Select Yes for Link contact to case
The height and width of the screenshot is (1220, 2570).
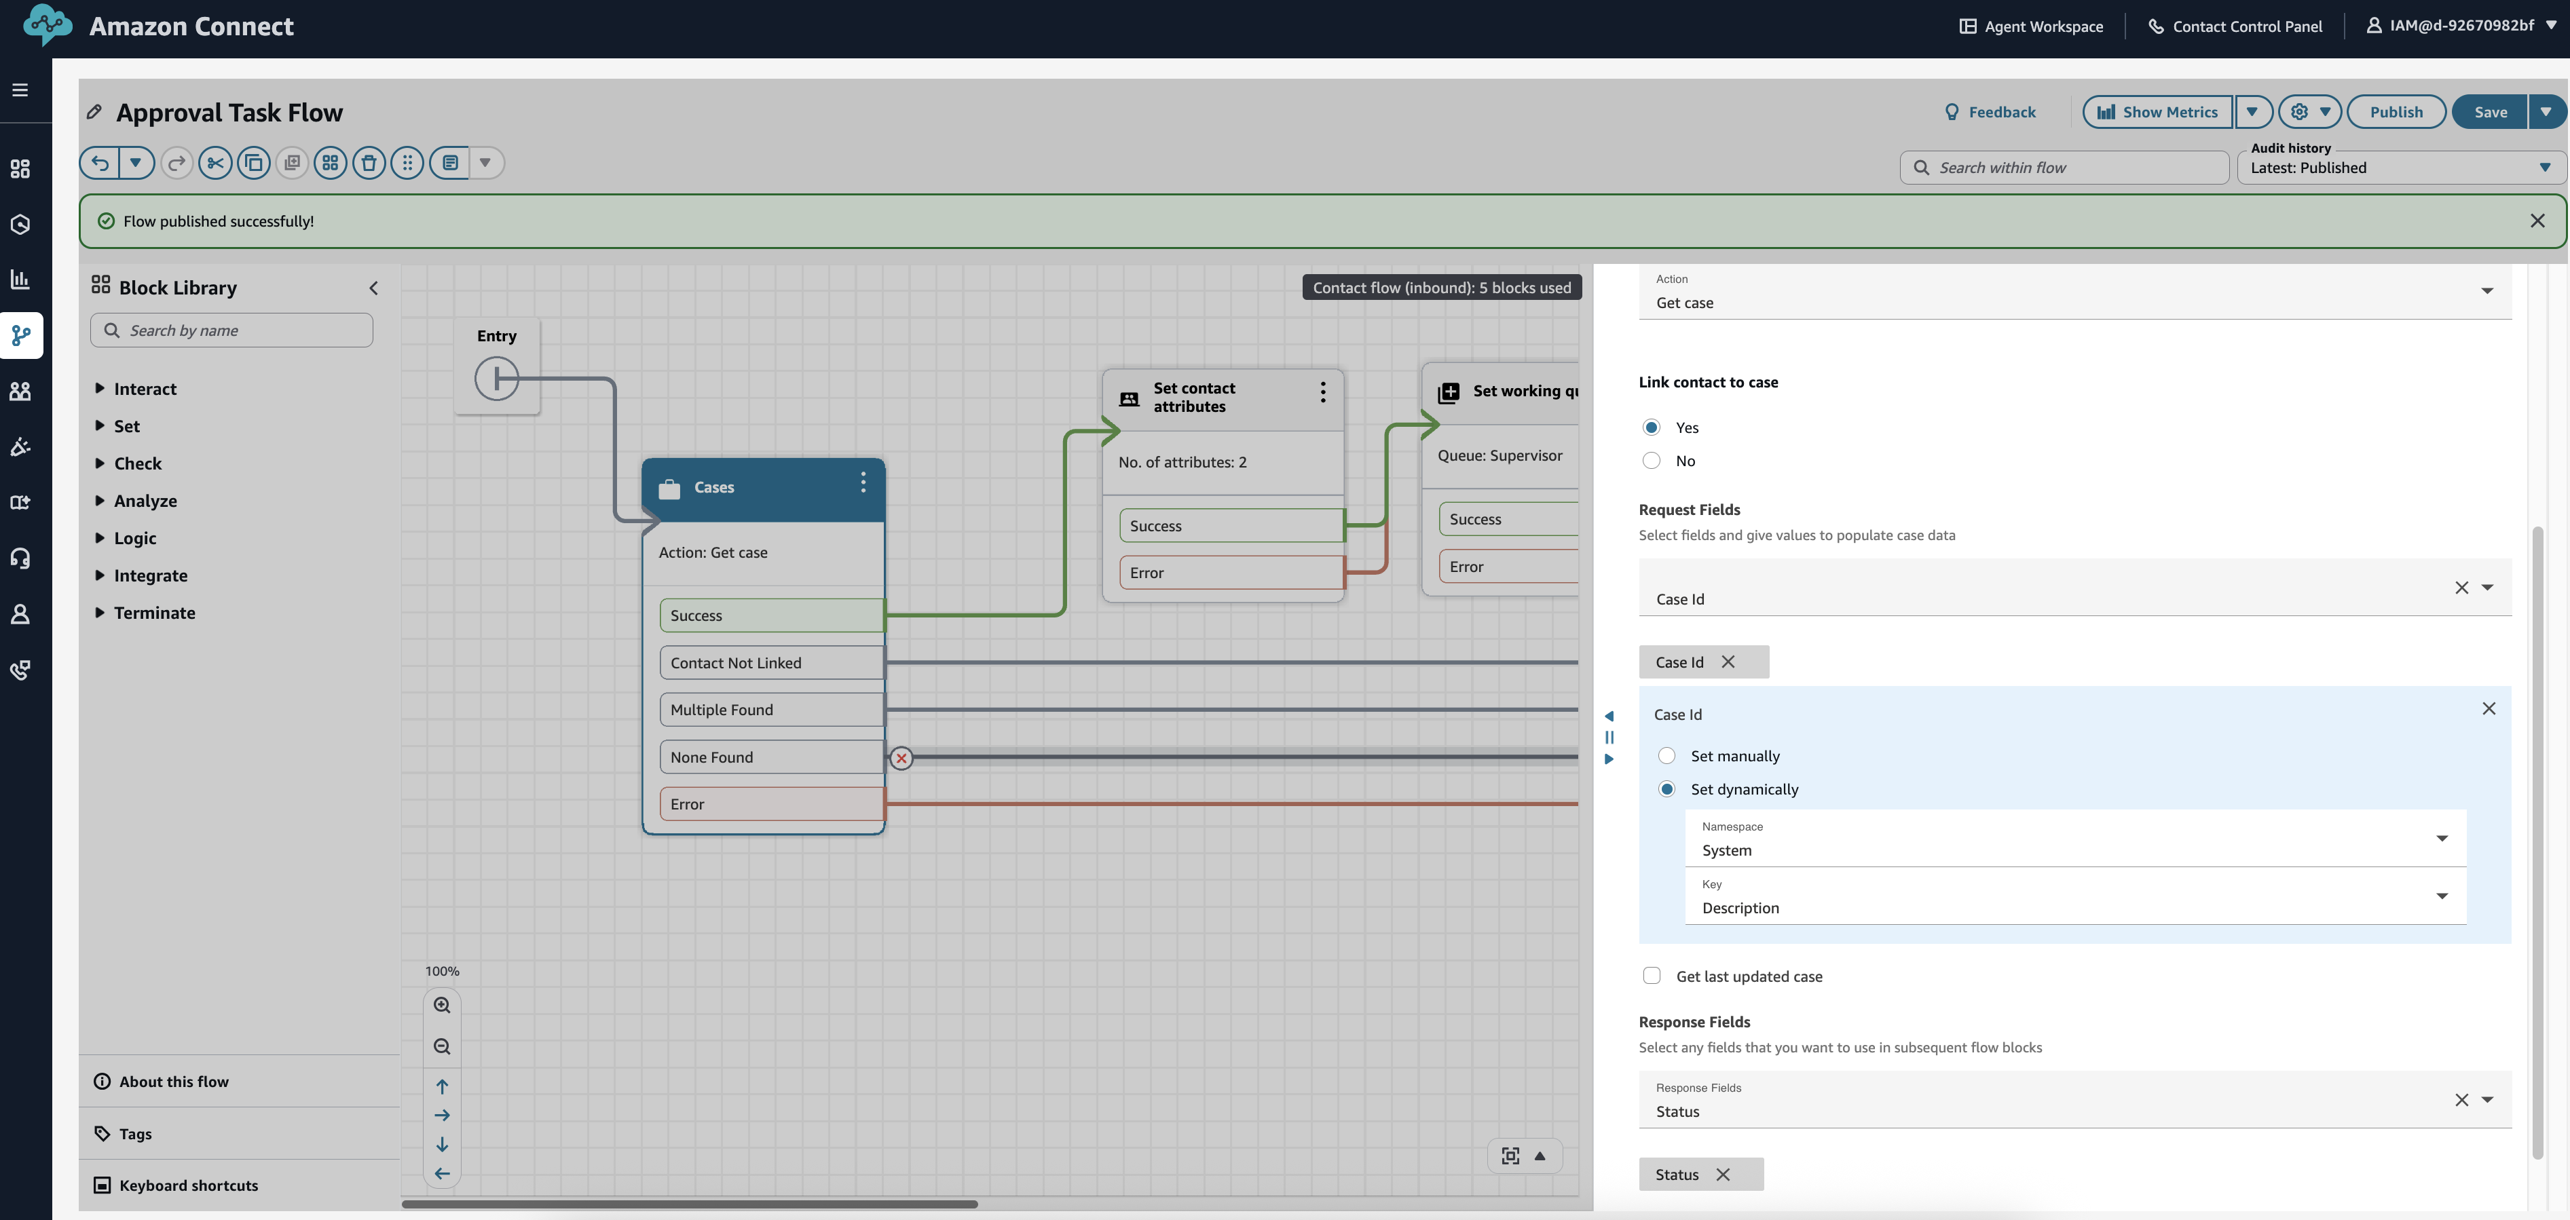pyautogui.click(x=1652, y=427)
